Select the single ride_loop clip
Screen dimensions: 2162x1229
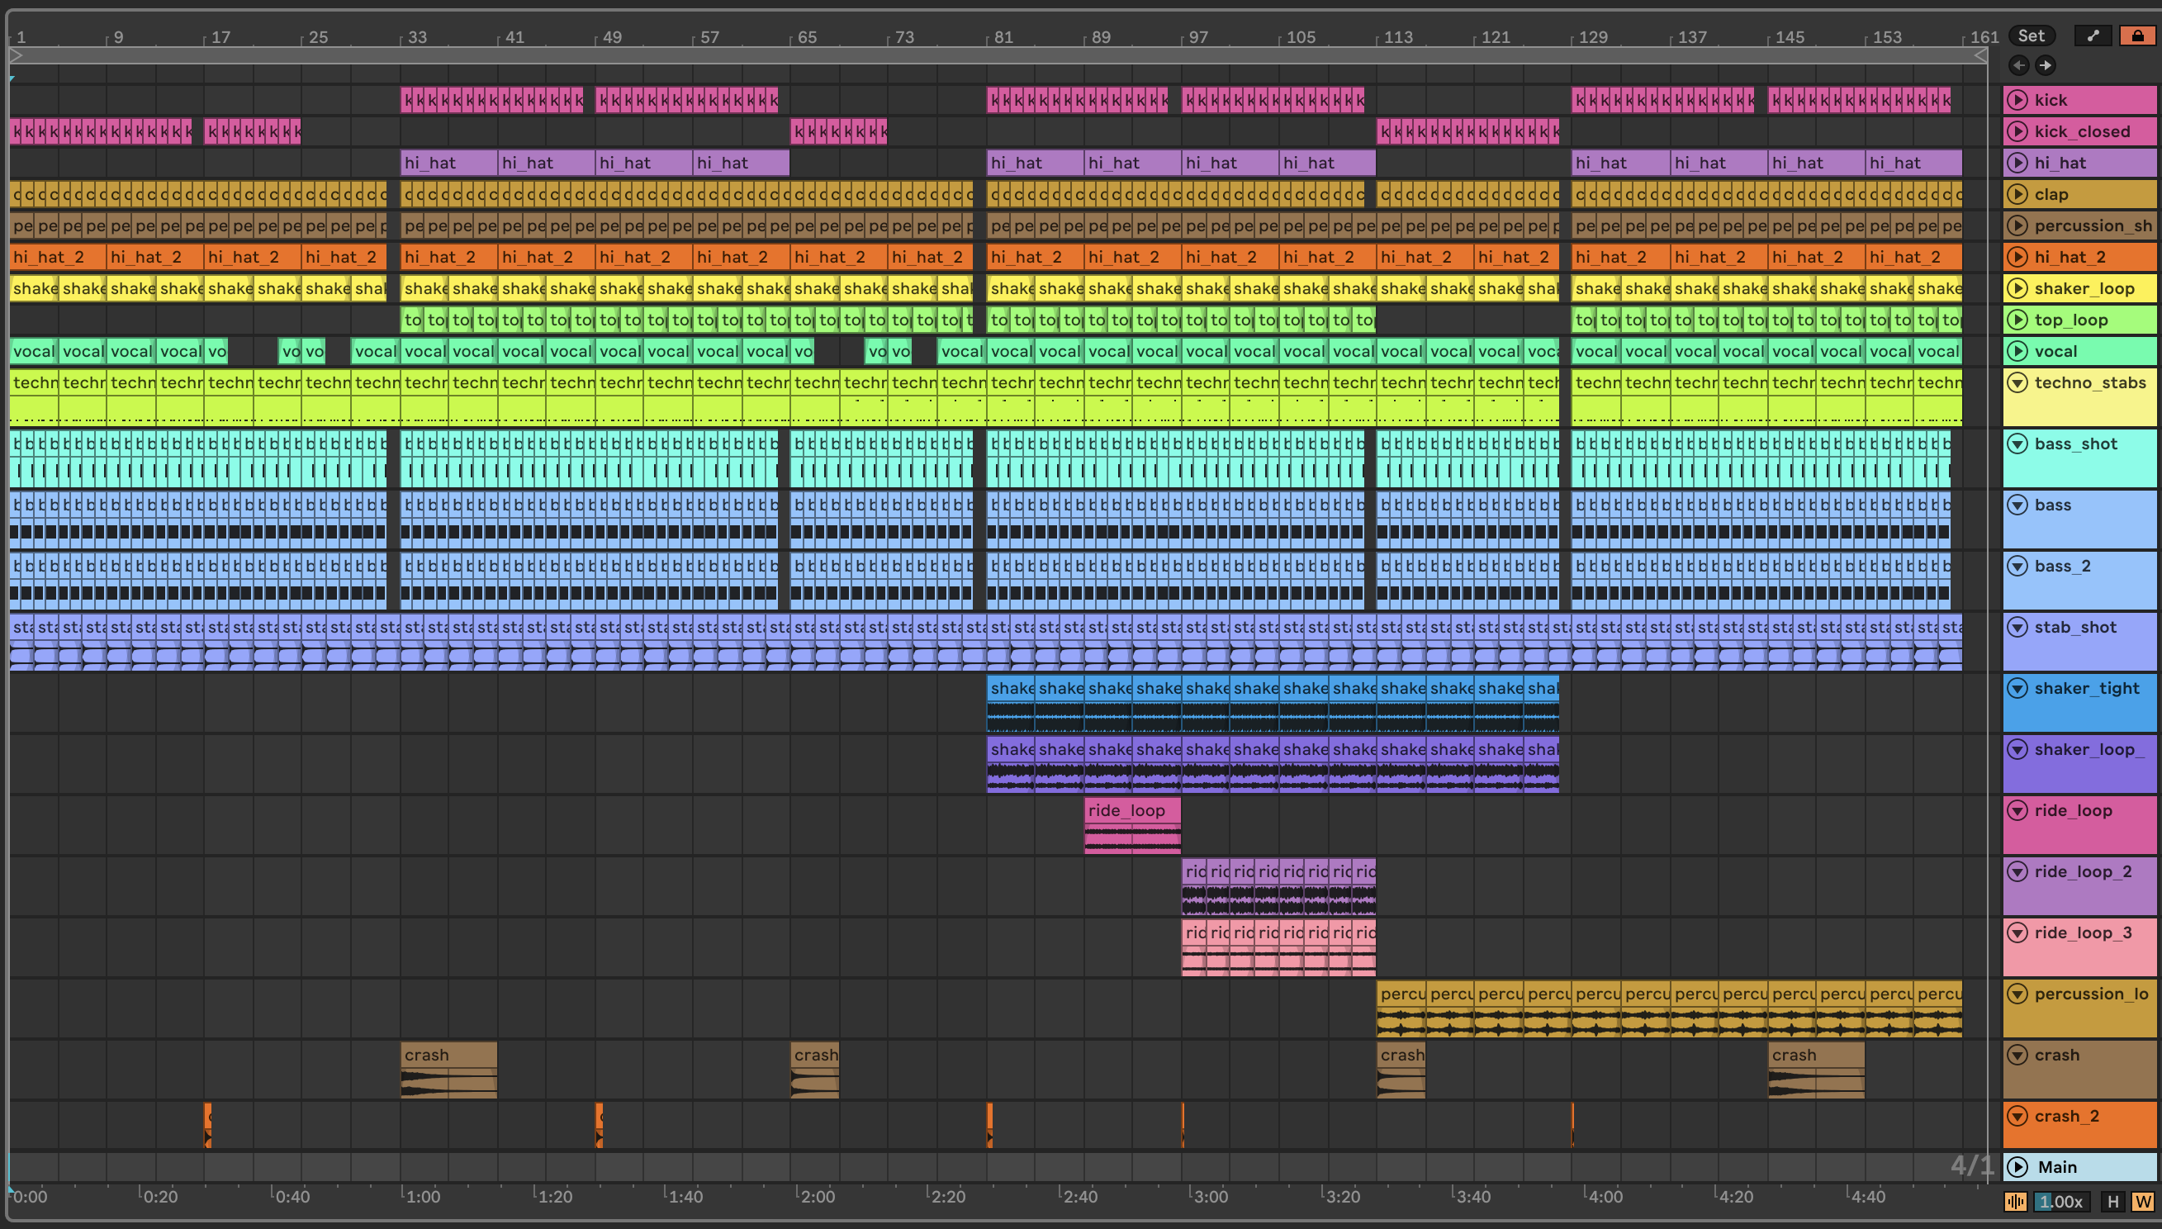tap(1131, 824)
